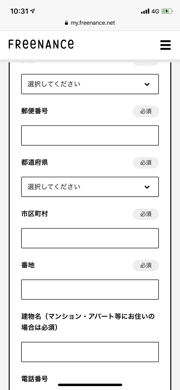Screen dimensions: 180x390
Task: Tap the 必須 badge beside 都道府県
Action: point(146,163)
